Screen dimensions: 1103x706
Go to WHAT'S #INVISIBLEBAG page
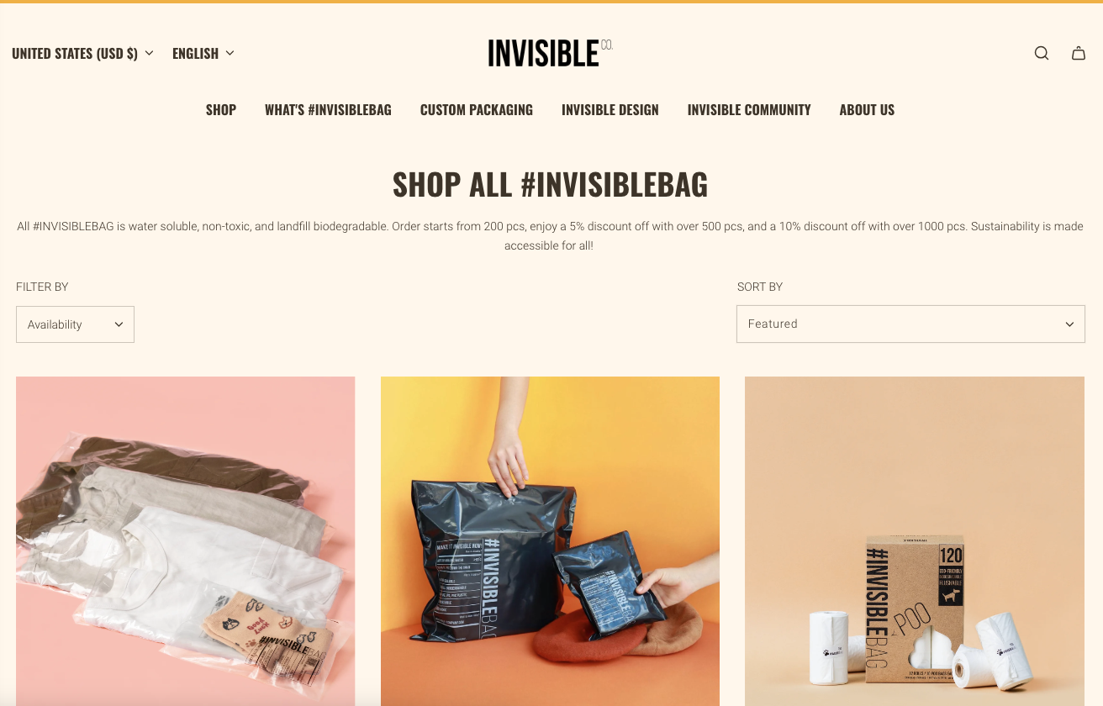(x=328, y=110)
